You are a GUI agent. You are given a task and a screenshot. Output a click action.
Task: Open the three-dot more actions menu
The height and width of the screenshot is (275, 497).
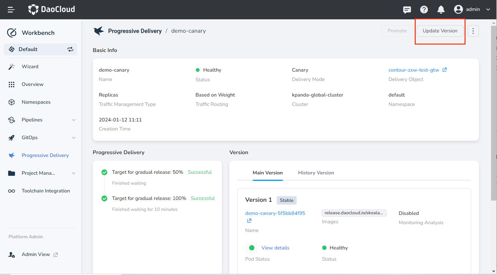click(473, 31)
